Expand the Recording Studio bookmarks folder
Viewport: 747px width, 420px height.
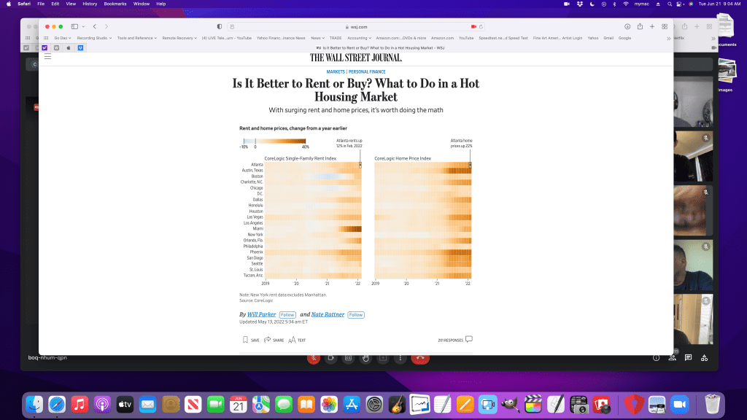click(93, 38)
